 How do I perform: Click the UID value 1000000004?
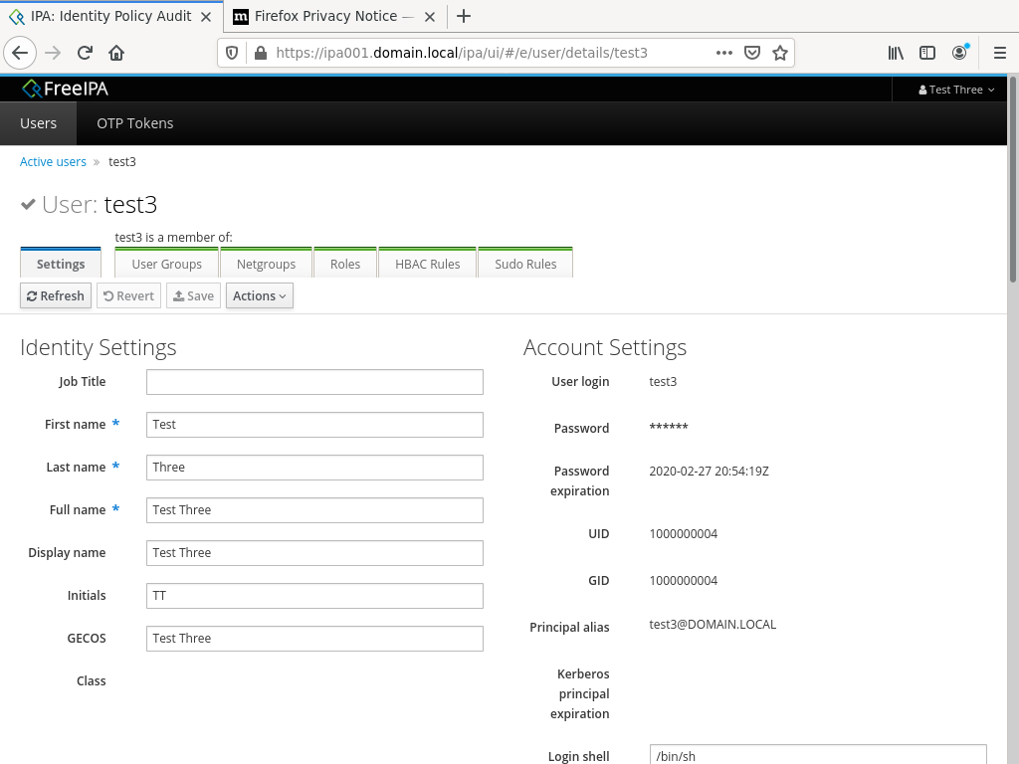click(683, 534)
